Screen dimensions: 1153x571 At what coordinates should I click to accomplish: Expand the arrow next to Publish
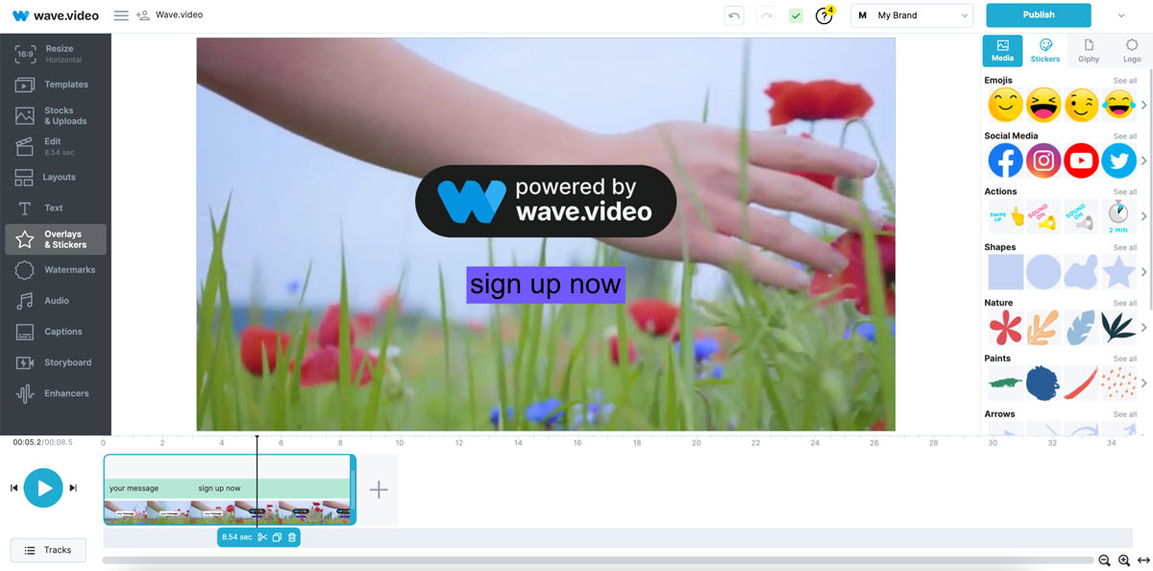[x=1120, y=15]
